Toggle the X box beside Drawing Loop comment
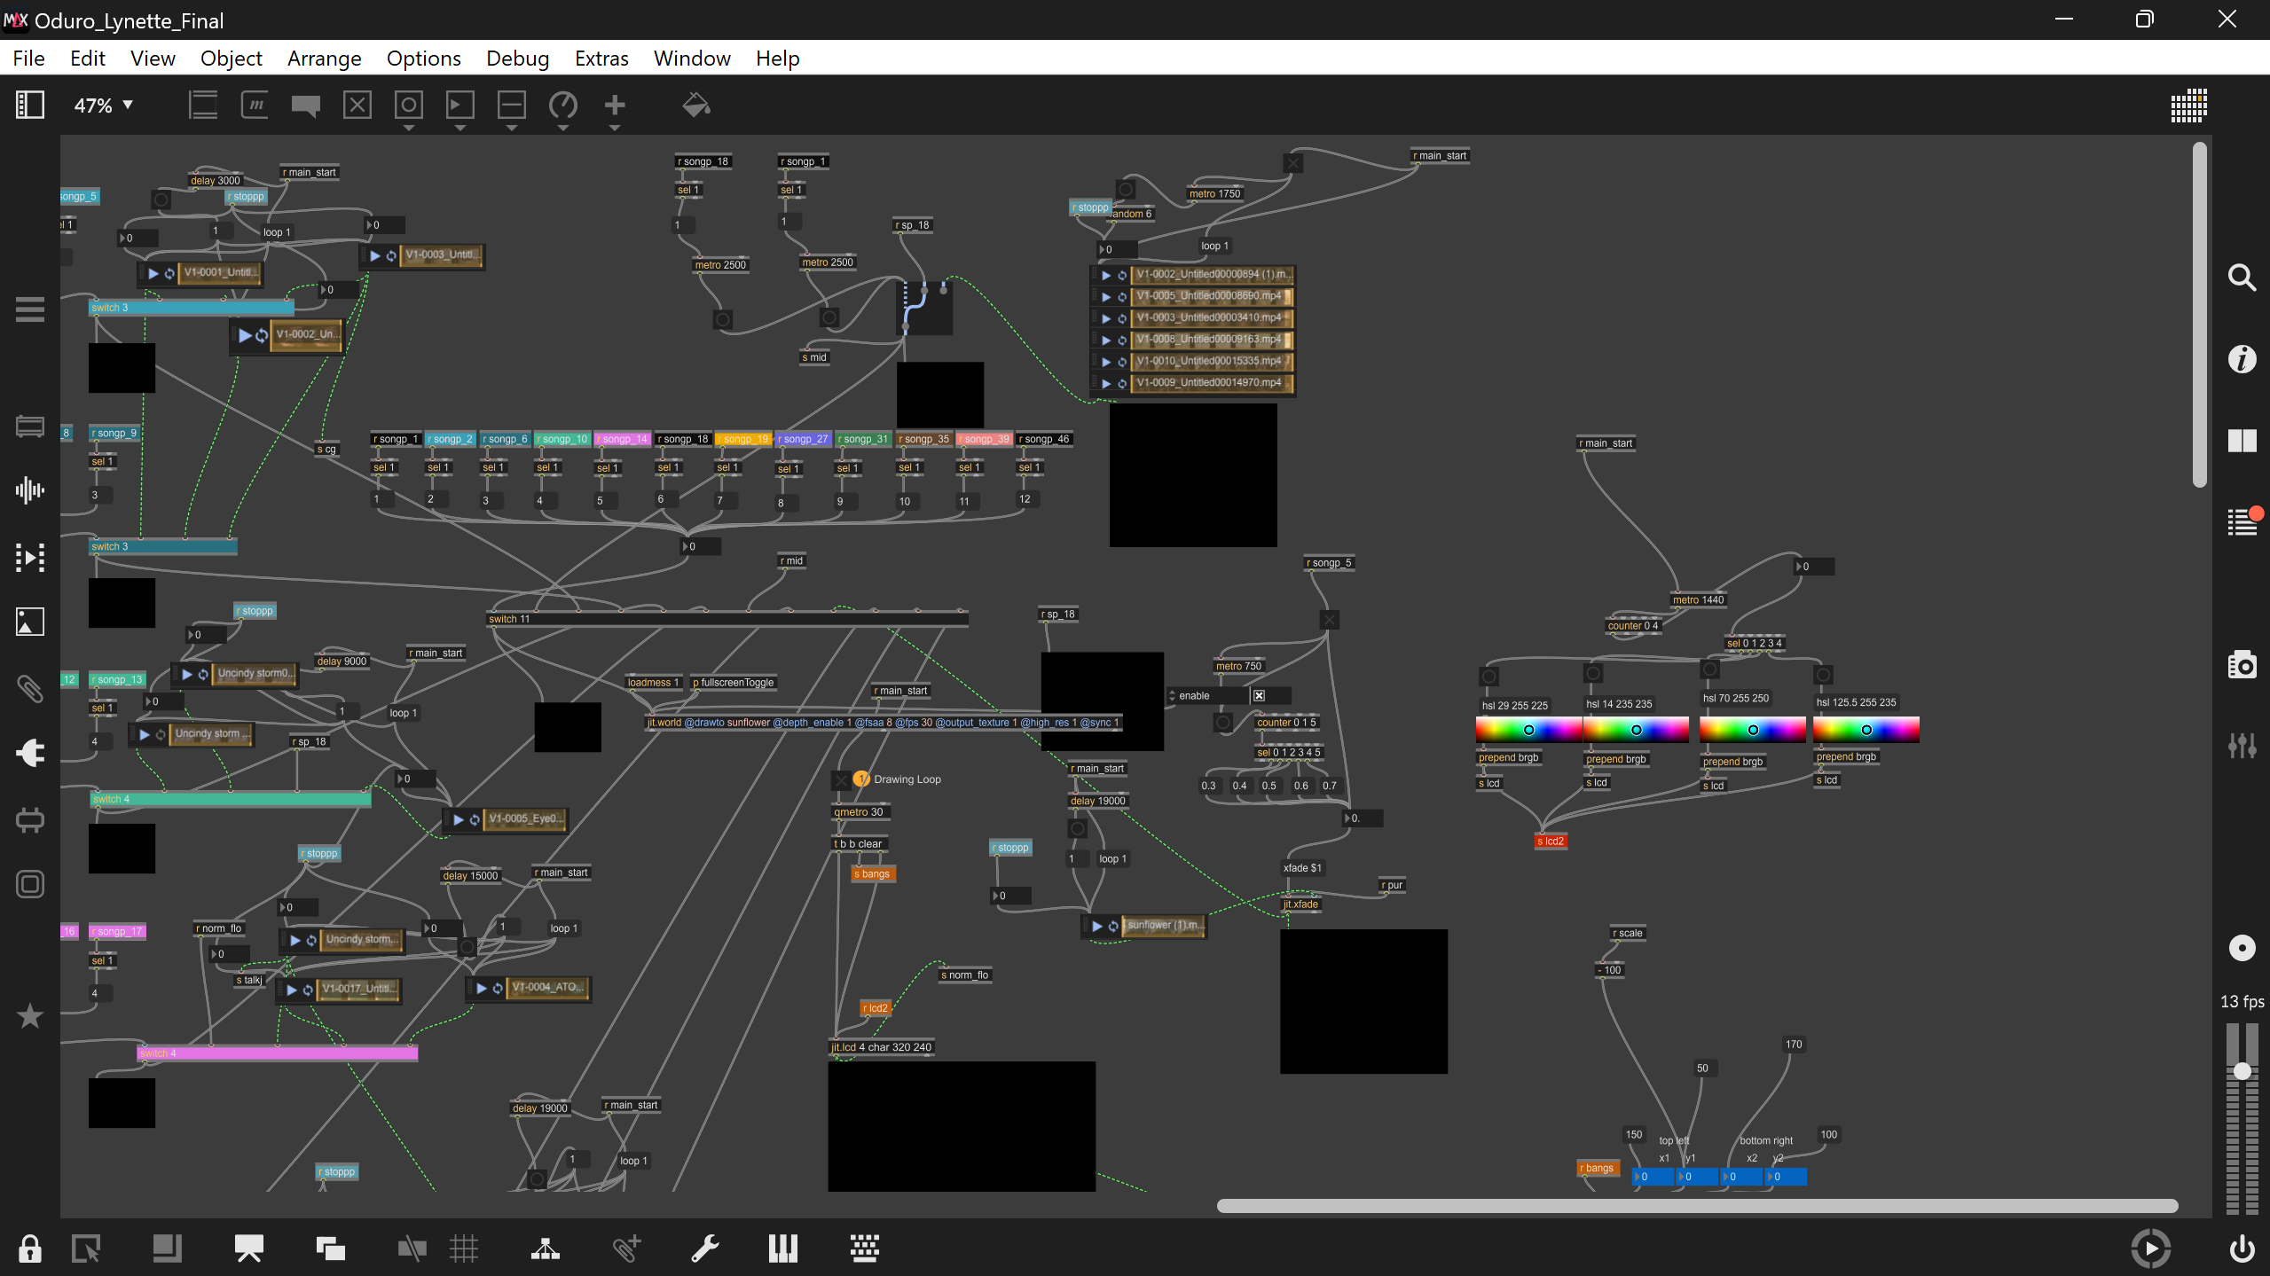 [841, 780]
